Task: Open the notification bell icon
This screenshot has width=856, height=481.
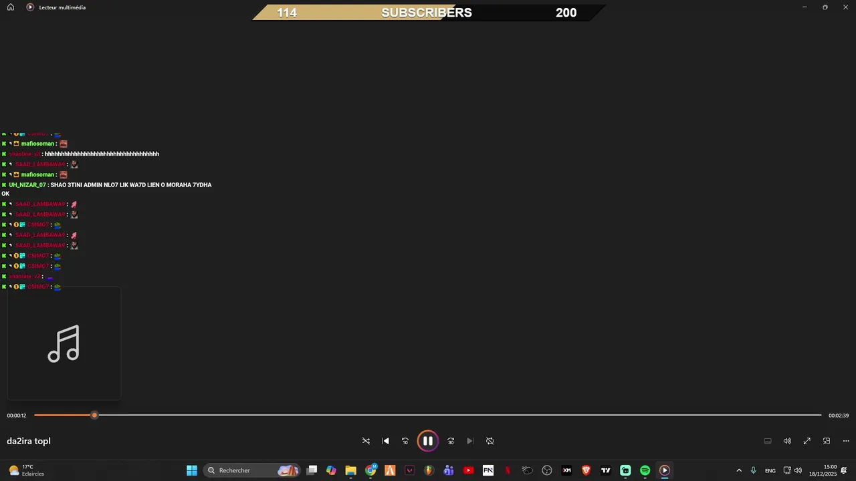Action: coord(844,470)
